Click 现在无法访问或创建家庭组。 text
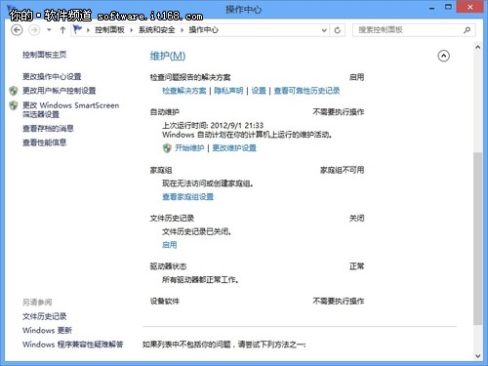 coord(208,183)
